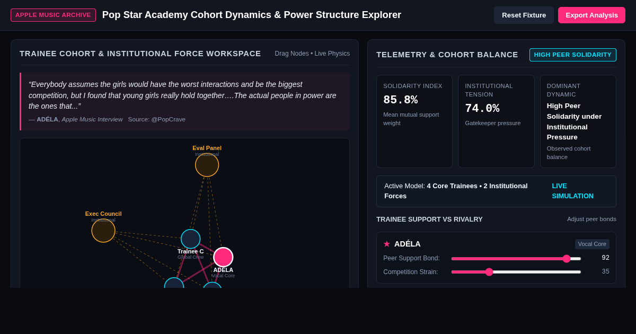Adjust the Peer Support Bond slider

click(x=516, y=259)
